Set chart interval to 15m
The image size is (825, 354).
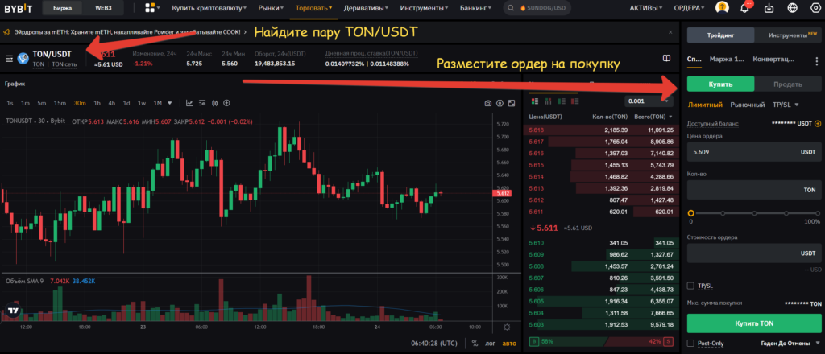60,103
